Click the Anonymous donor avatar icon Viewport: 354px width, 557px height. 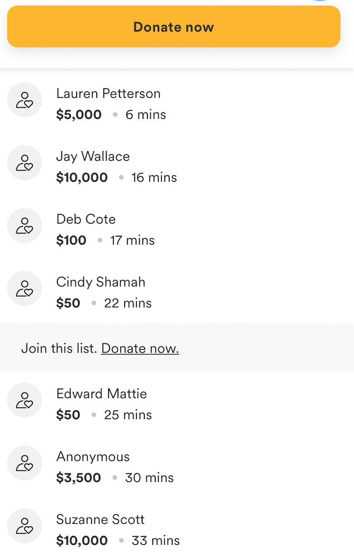[x=24, y=463]
